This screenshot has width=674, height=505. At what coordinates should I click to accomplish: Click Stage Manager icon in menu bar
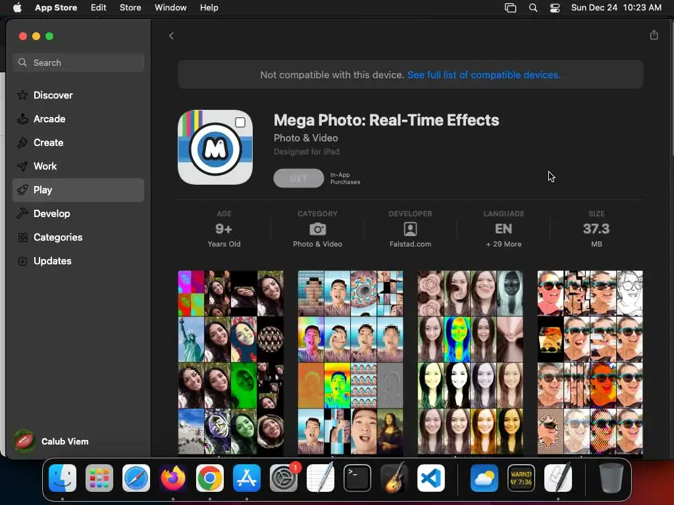click(510, 8)
